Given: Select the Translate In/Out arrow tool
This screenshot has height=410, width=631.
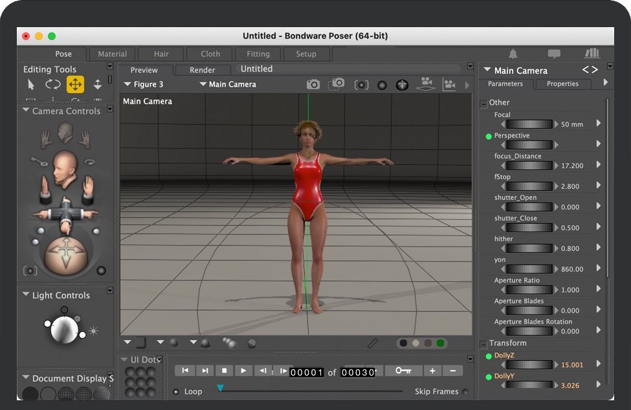Looking at the screenshot, I should point(98,84).
